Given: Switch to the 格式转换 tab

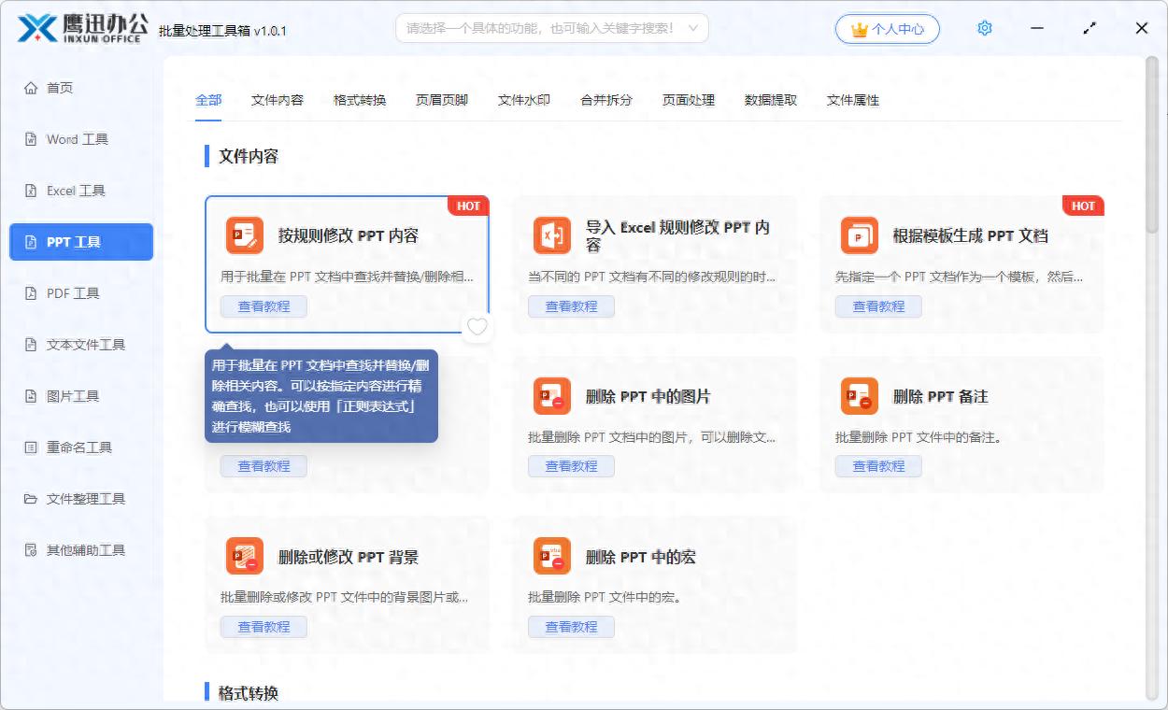Looking at the screenshot, I should [360, 100].
